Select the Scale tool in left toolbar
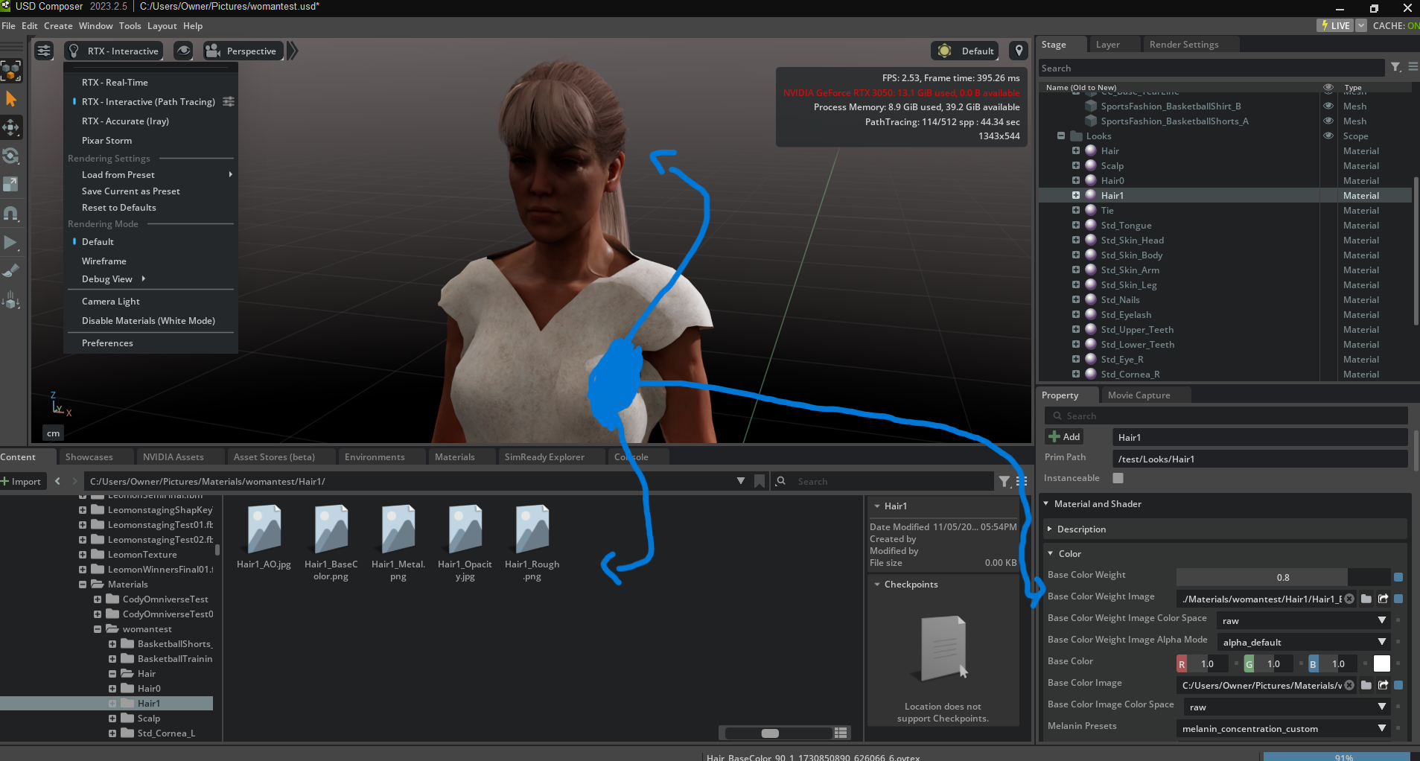Image resolution: width=1420 pixels, height=761 pixels. click(11, 184)
